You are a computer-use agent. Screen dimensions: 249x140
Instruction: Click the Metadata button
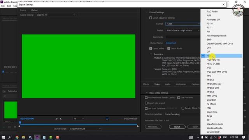(153, 127)
